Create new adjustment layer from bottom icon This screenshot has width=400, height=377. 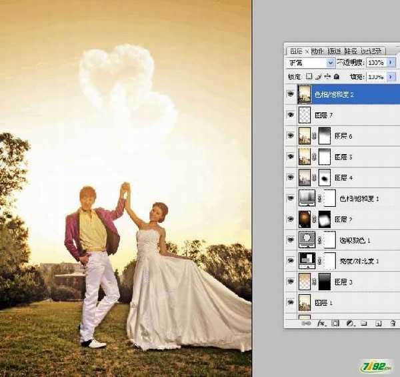(x=349, y=324)
